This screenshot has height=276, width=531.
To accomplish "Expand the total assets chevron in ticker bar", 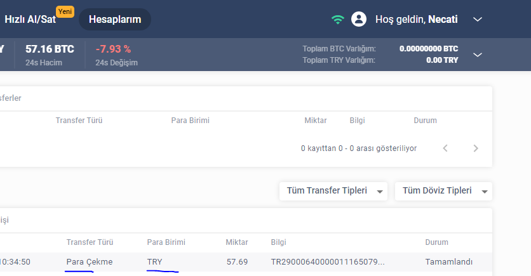I will [x=478, y=55].
